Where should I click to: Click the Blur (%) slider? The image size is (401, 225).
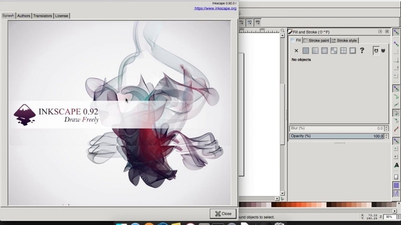(x=337, y=128)
